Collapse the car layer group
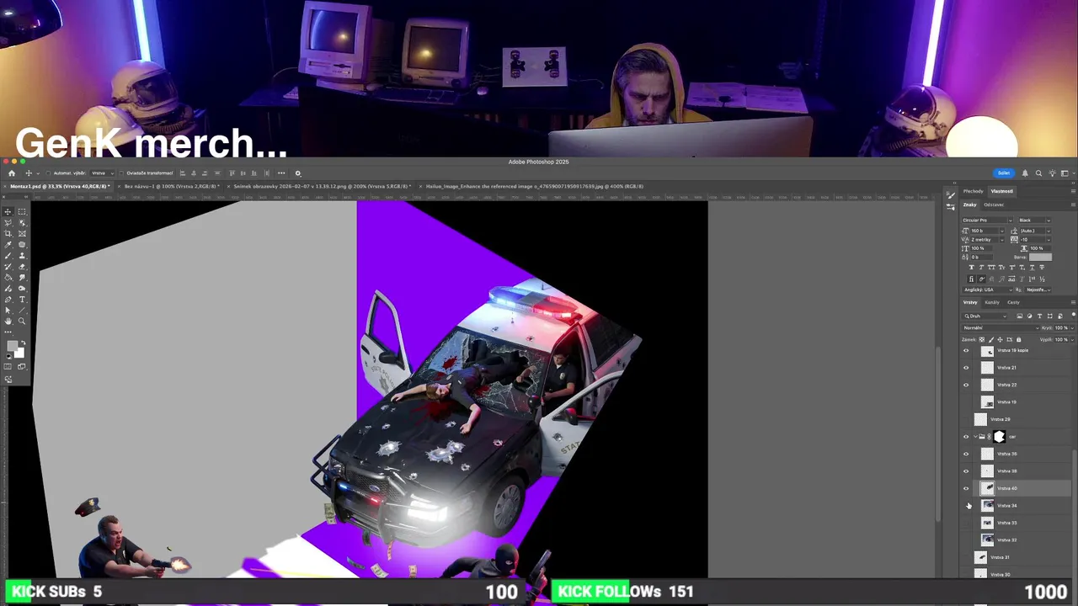Screen dimensions: 1078x606 [x=976, y=437]
